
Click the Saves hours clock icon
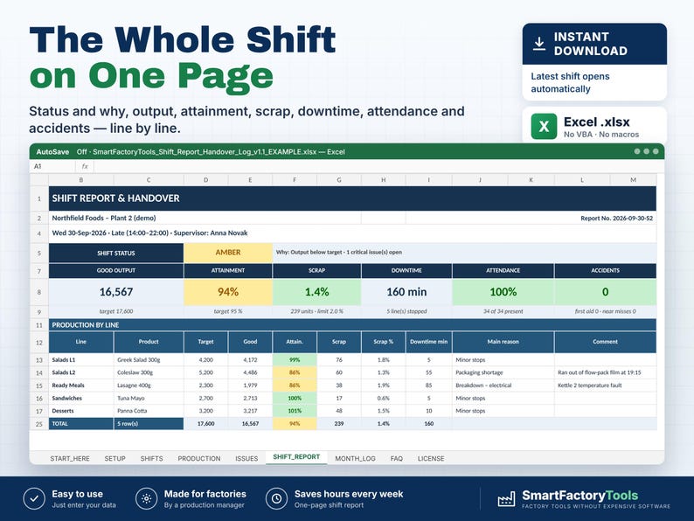tap(276, 499)
